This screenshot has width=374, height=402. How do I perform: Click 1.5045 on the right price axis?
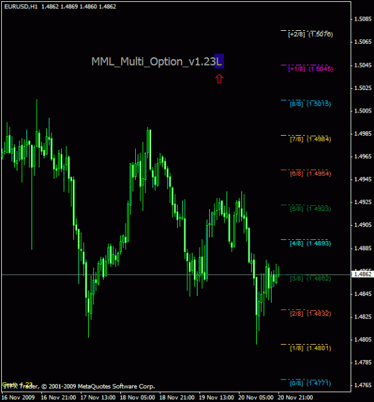tap(362, 65)
